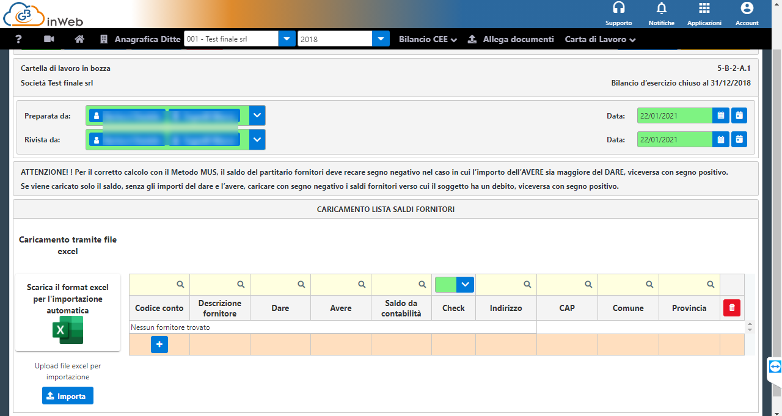This screenshot has height=416, width=782.
Task: Click the TeamViewer side widget icon
Action: [775, 367]
